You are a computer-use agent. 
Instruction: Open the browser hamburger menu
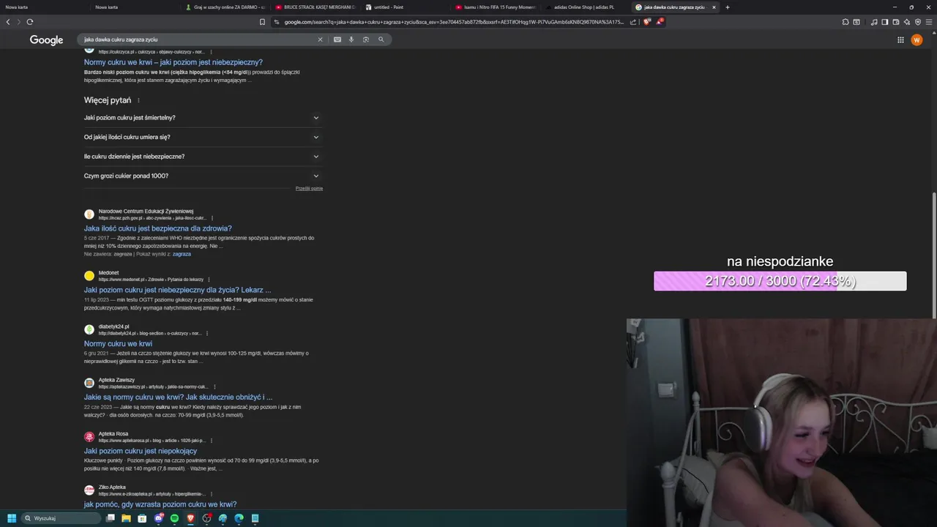coord(929,22)
